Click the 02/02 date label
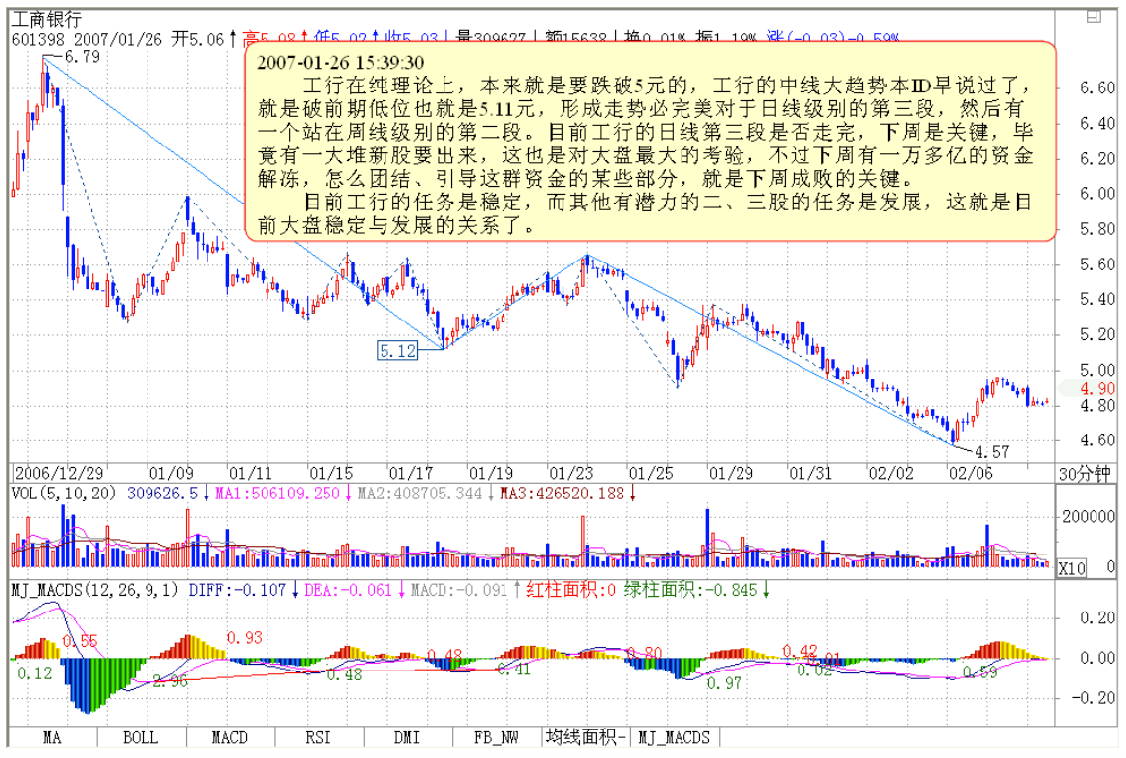The height and width of the screenshot is (758, 1126). click(x=891, y=473)
